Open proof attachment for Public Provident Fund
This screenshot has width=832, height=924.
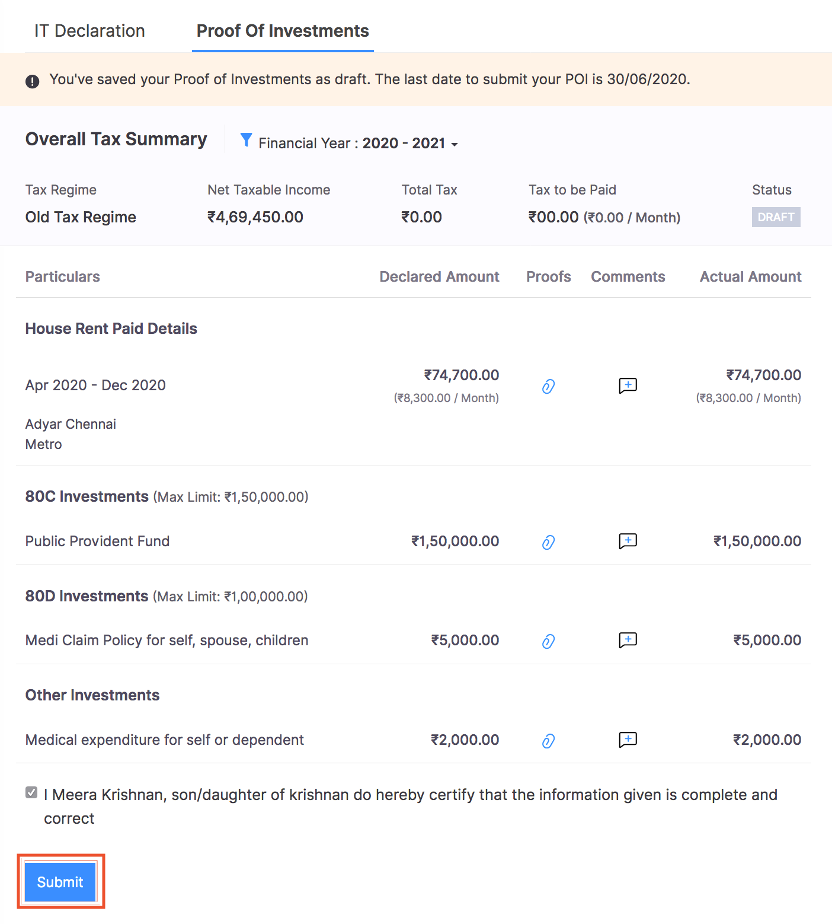548,542
